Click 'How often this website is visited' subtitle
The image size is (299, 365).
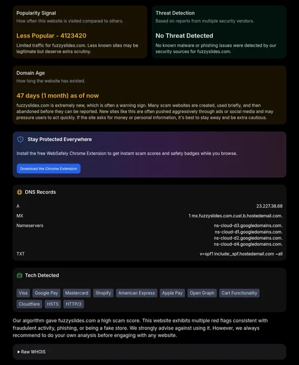[70, 21]
